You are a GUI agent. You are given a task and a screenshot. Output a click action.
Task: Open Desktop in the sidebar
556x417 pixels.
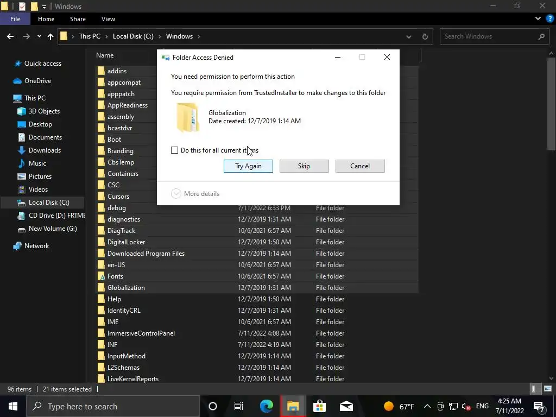[35, 124]
